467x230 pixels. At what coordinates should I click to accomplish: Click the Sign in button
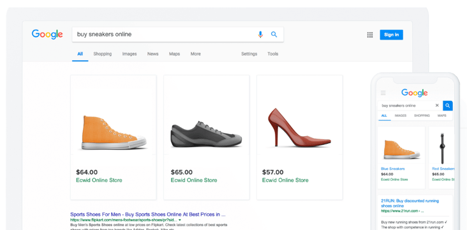click(391, 34)
